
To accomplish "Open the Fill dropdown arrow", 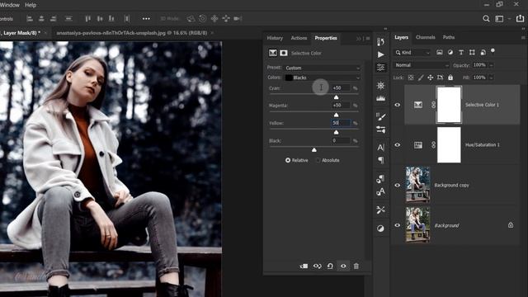I will coord(492,78).
